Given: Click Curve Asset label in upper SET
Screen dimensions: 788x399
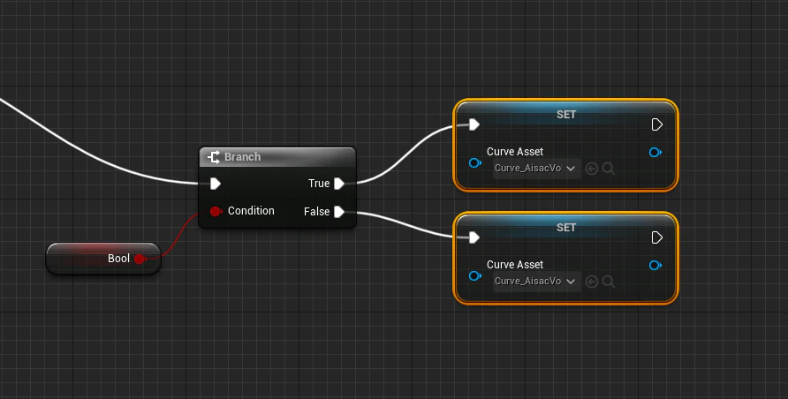Looking at the screenshot, I should pos(515,152).
